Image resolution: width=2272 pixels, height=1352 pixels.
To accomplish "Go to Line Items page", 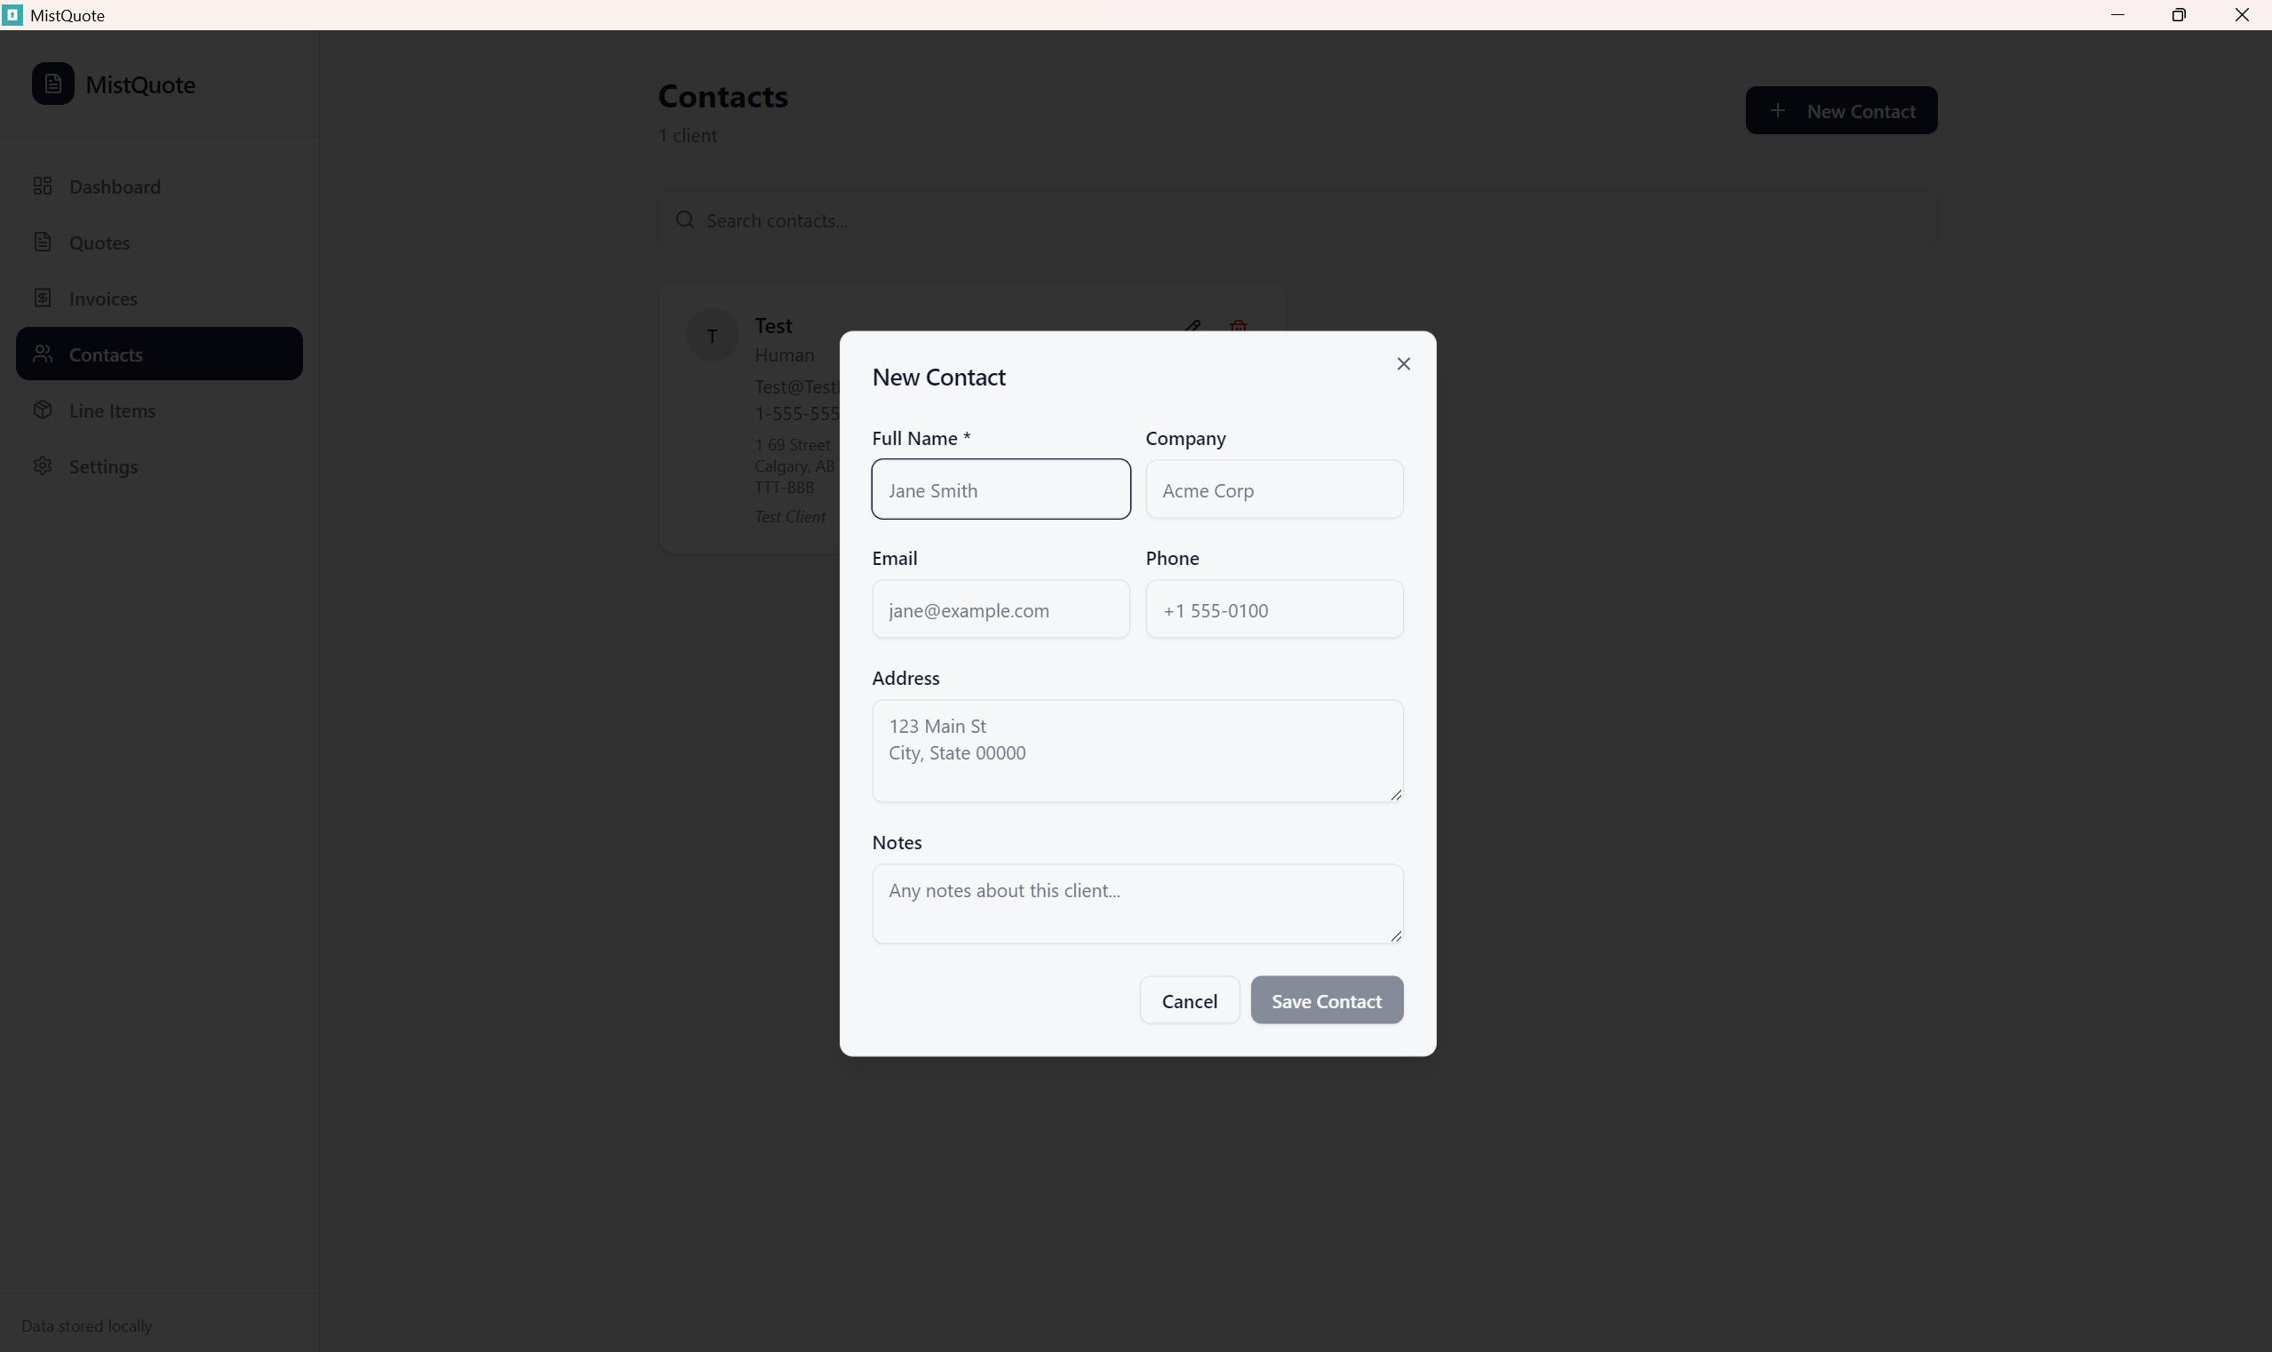I will 112,410.
